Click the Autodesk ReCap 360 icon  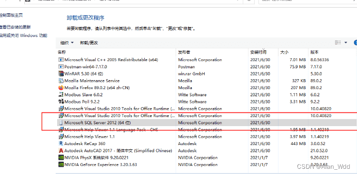click(x=61, y=144)
